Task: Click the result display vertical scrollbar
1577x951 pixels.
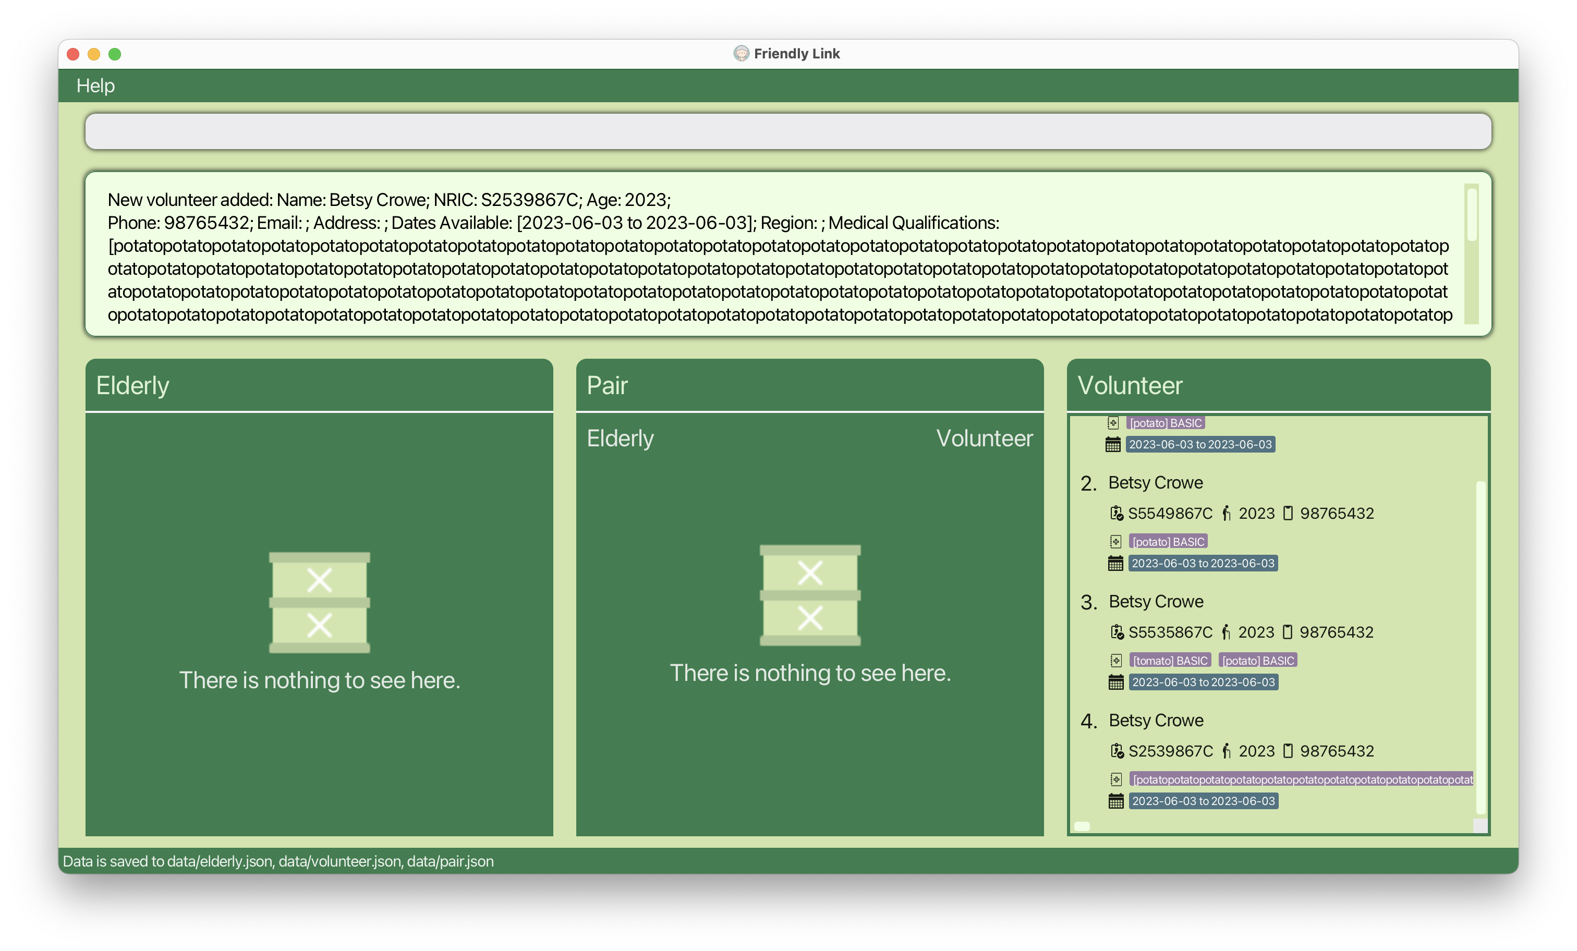Action: tap(1472, 215)
